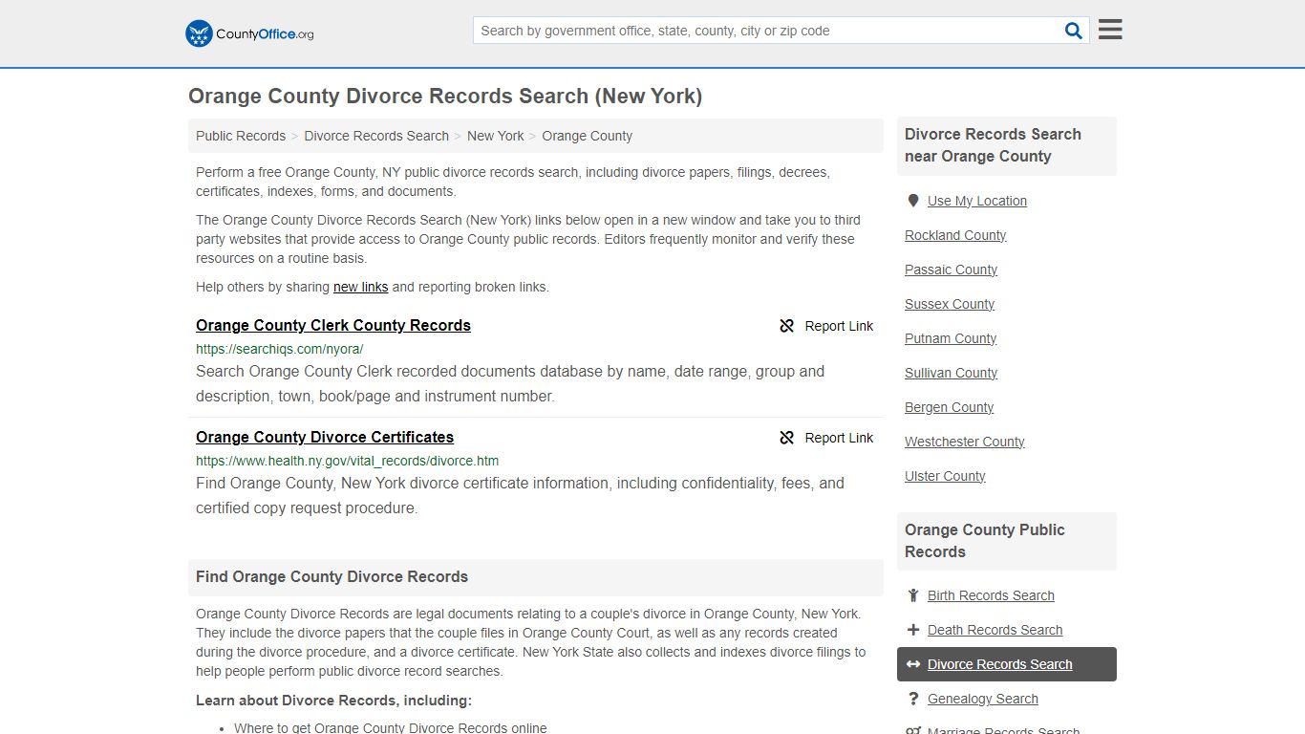
Task: Select highlighted Divorce Records Search item
Action: tap(1007, 664)
